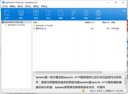Click the Open (打开) toolbar icon
The height and width of the screenshot is (94, 128).
click(7, 13)
